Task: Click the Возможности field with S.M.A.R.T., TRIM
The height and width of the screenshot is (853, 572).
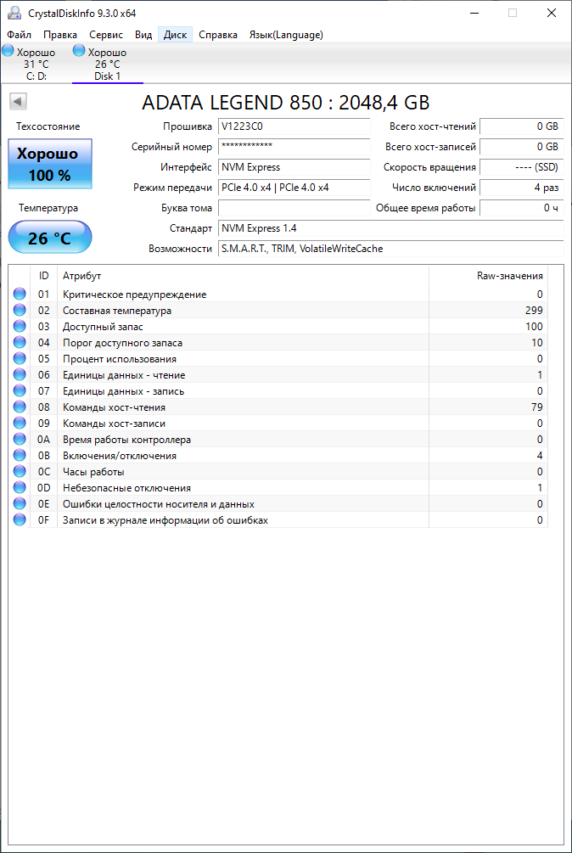Action: (x=391, y=249)
